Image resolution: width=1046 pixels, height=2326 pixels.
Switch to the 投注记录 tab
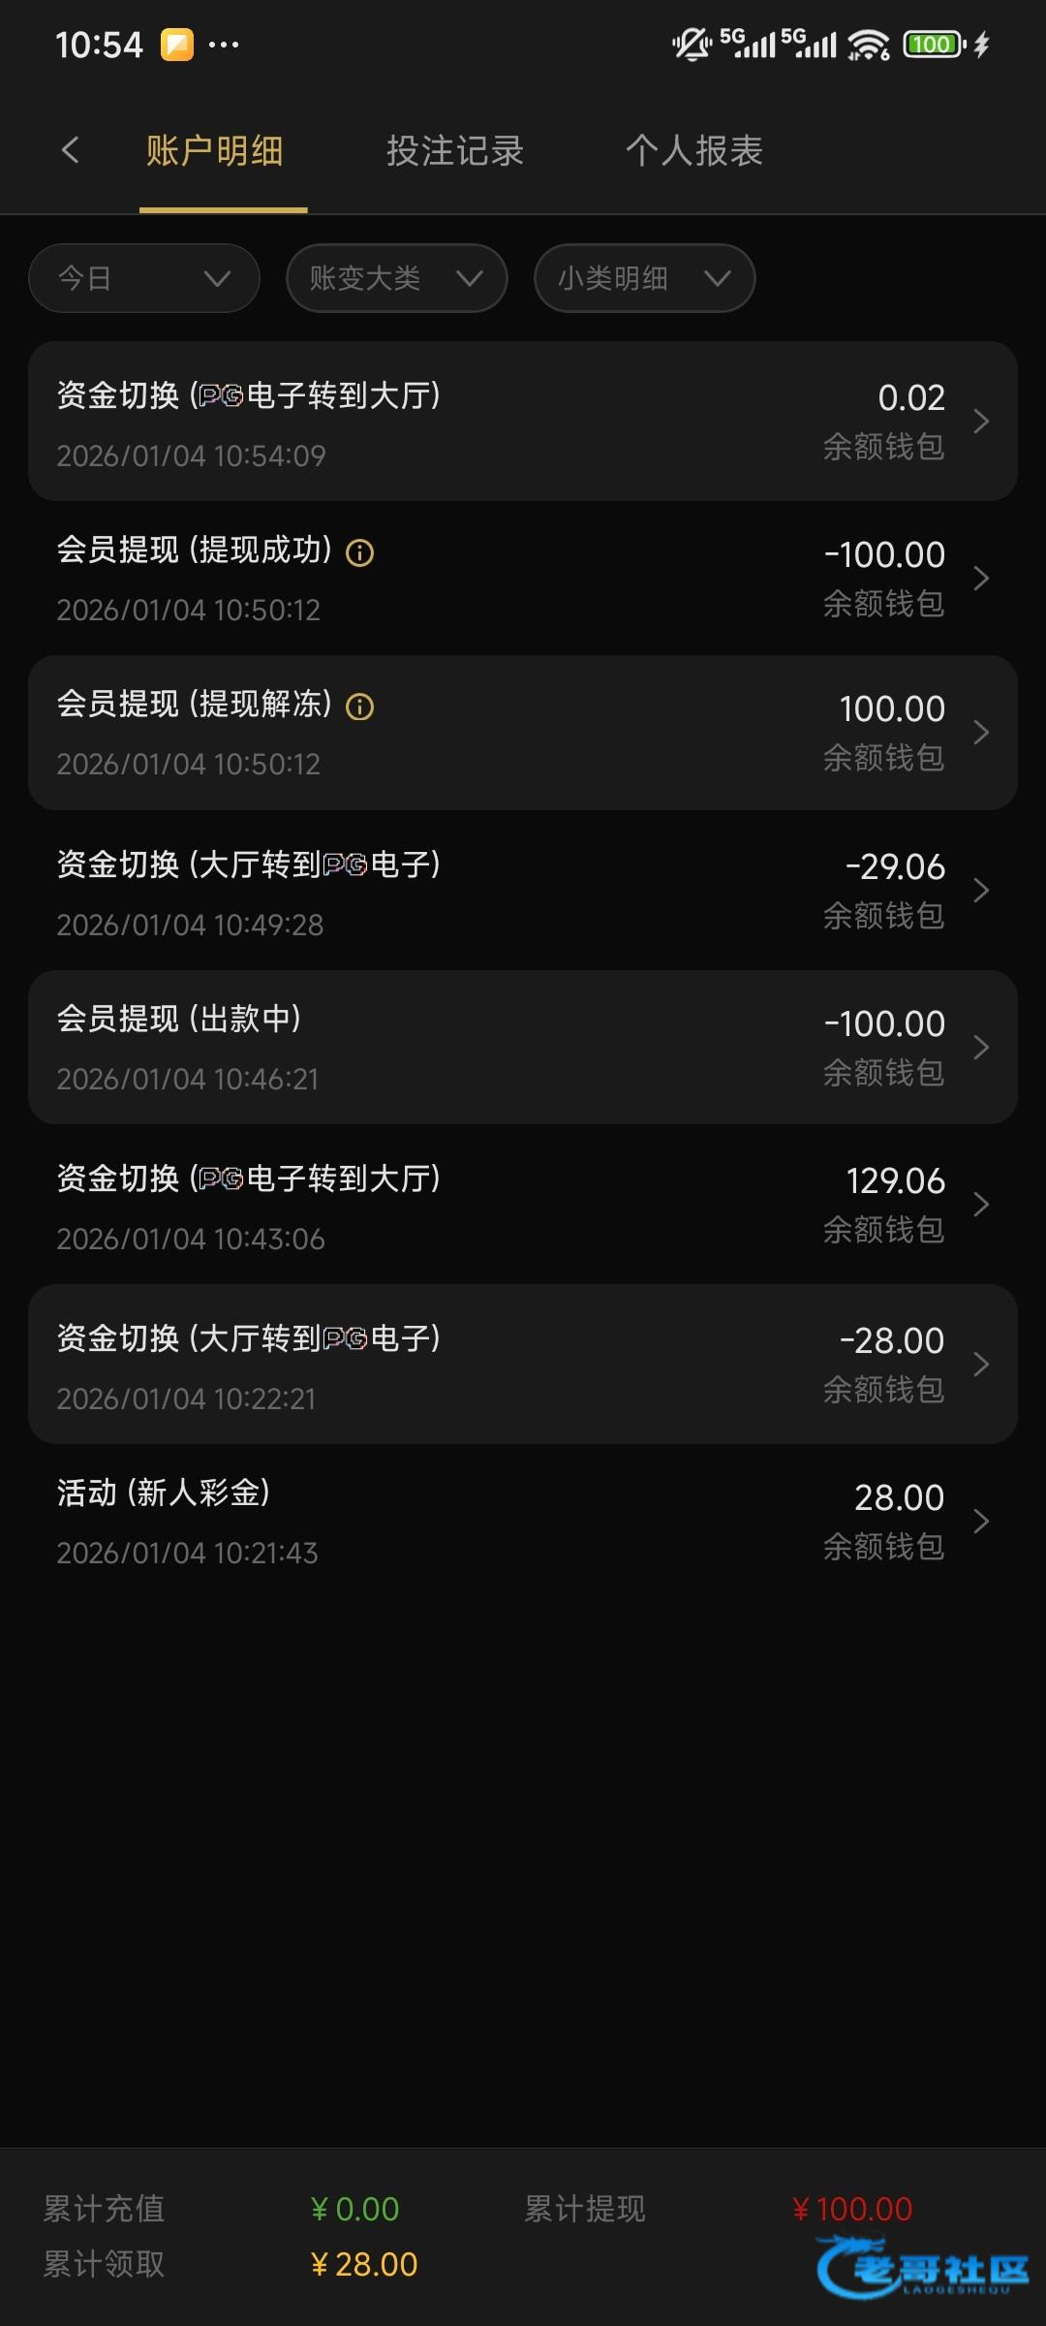tap(455, 151)
